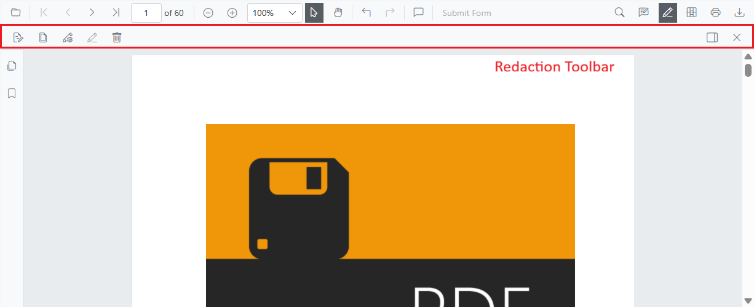Open the search magnifier tool
This screenshot has width=754, height=307.
[x=619, y=12]
